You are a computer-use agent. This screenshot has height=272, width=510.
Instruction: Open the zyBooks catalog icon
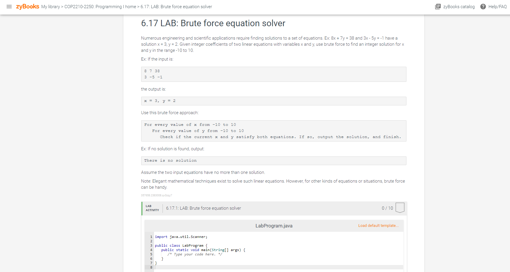point(438,6)
